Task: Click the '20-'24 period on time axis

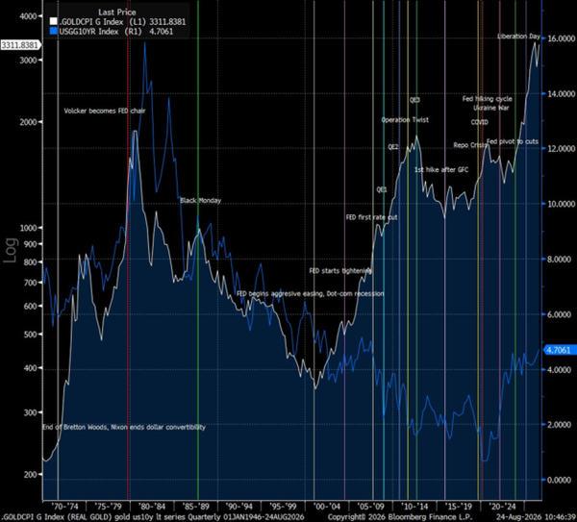Action: click(x=502, y=507)
